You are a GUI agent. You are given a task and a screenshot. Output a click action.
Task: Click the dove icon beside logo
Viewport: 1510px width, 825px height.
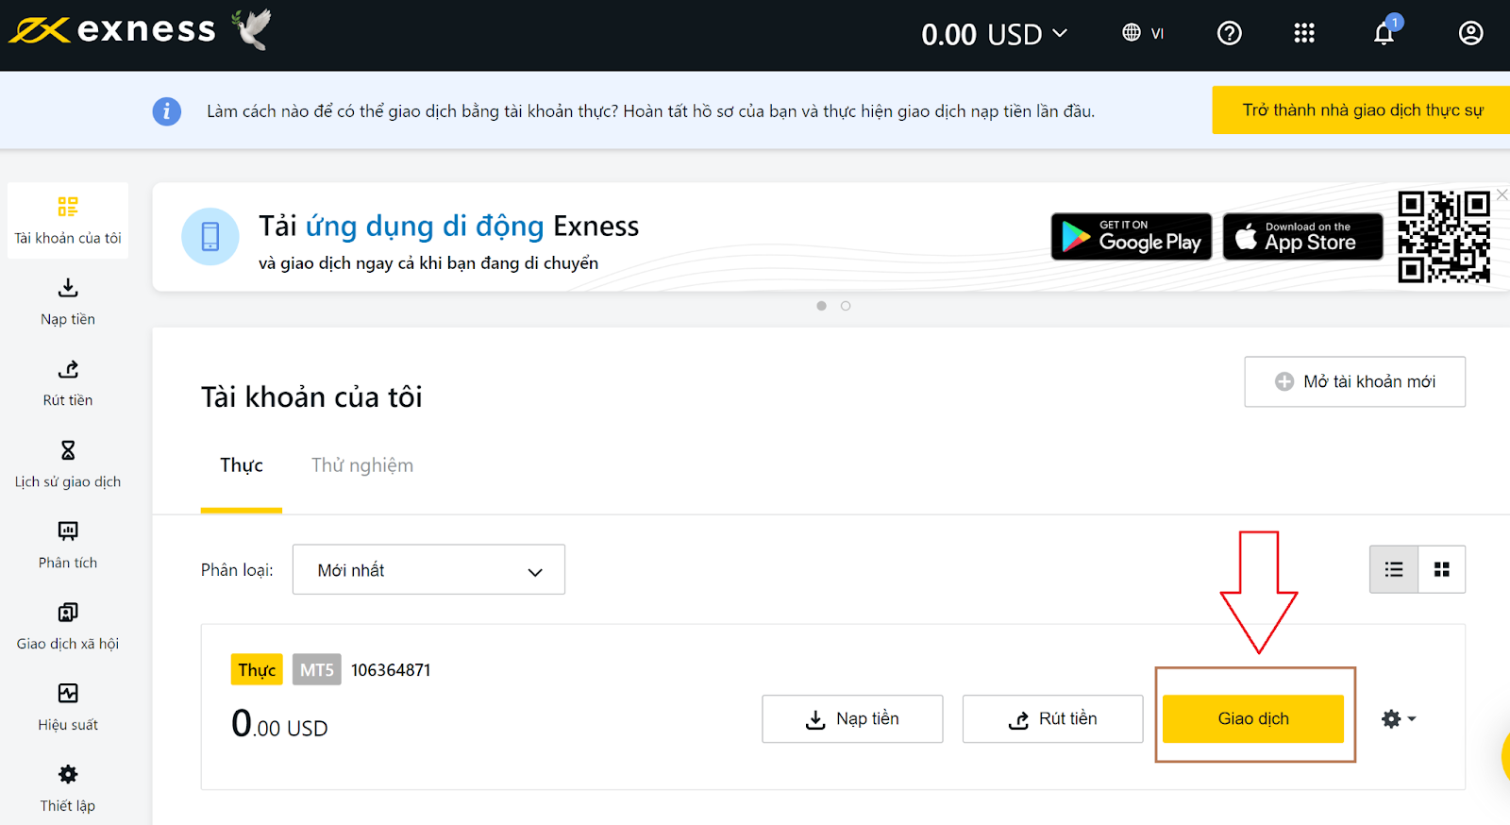pyautogui.click(x=253, y=28)
